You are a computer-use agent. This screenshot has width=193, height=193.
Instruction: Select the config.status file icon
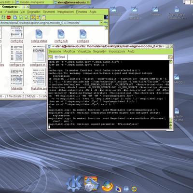pos(39,34)
